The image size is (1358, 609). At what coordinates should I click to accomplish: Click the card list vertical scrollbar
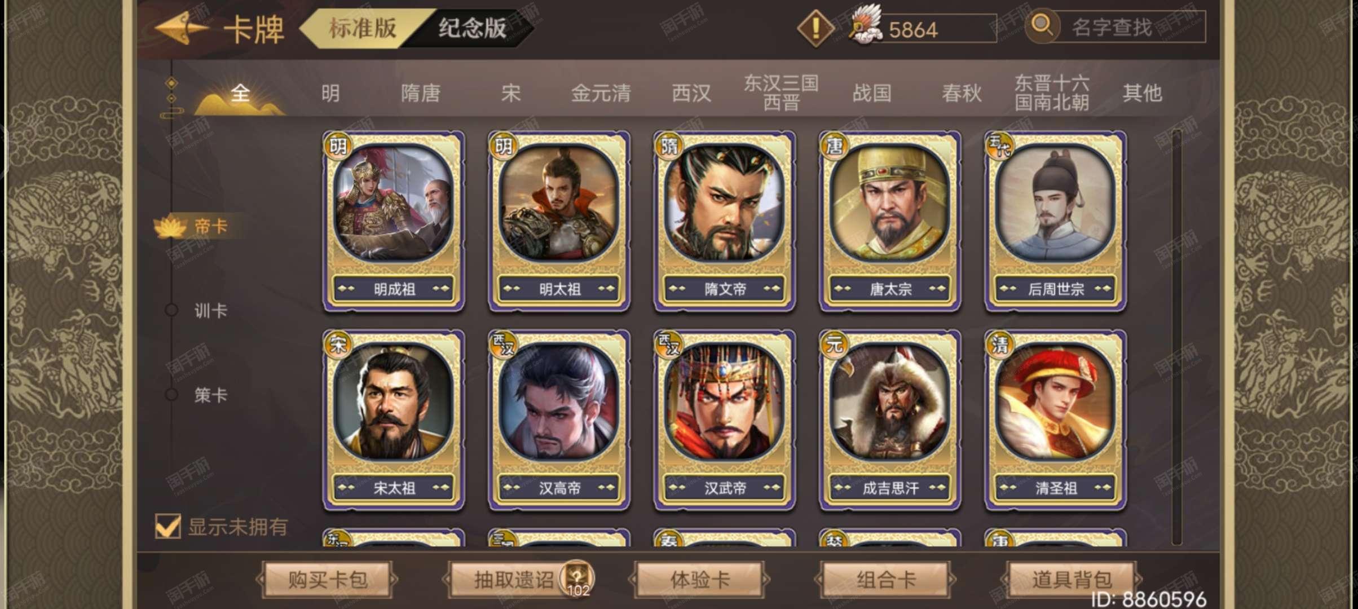(x=1176, y=337)
